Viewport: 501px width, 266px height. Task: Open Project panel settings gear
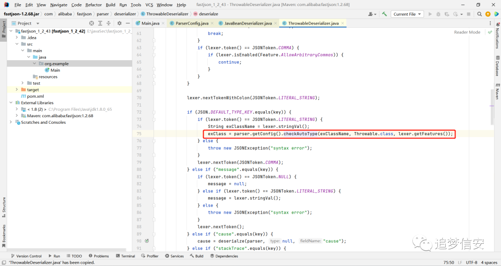(120, 23)
